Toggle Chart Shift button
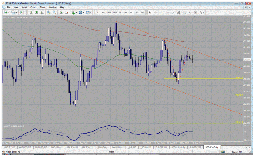The height and width of the screenshot is (155, 253). pyautogui.click(x=66, y=13)
